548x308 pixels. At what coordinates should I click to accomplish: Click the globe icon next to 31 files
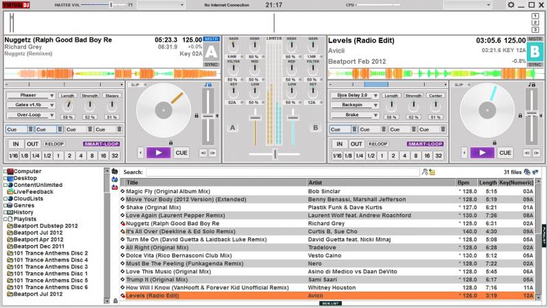pyautogui.click(x=527, y=172)
